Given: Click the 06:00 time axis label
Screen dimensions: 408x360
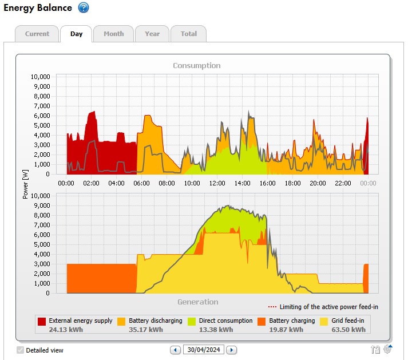Looking at the screenshot, I should pos(141,183).
